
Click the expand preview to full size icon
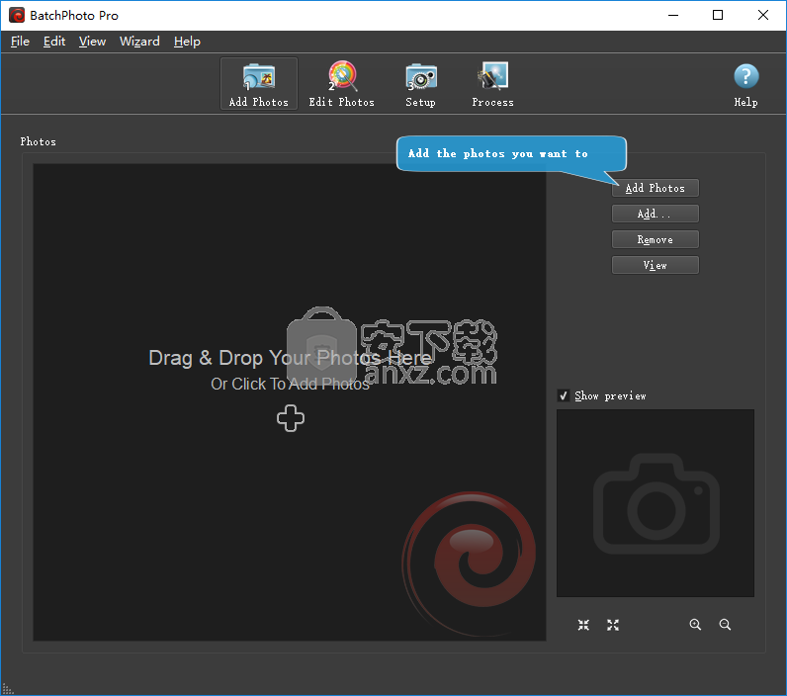(x=613, y=625)
